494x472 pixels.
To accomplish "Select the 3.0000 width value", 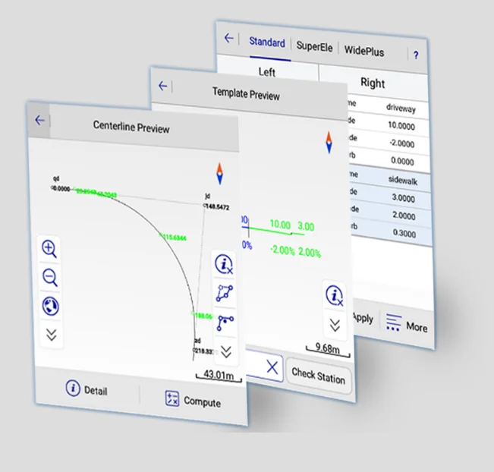I will point(404,198).
